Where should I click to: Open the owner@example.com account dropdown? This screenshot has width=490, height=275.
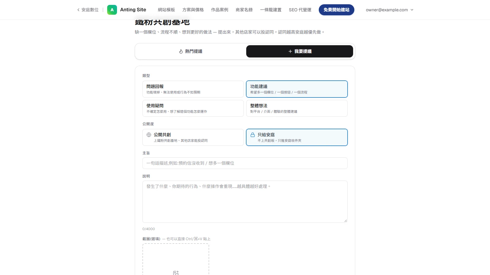(x=390, y=10)
